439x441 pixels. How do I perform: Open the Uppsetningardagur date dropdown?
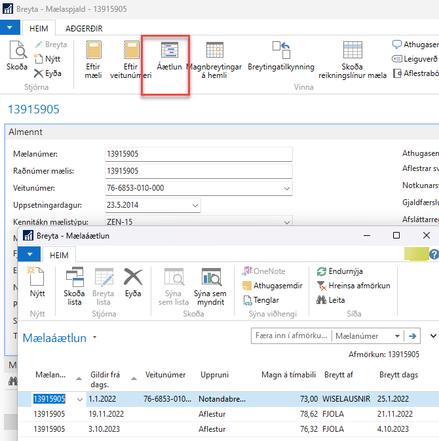[x=195, y=205]
